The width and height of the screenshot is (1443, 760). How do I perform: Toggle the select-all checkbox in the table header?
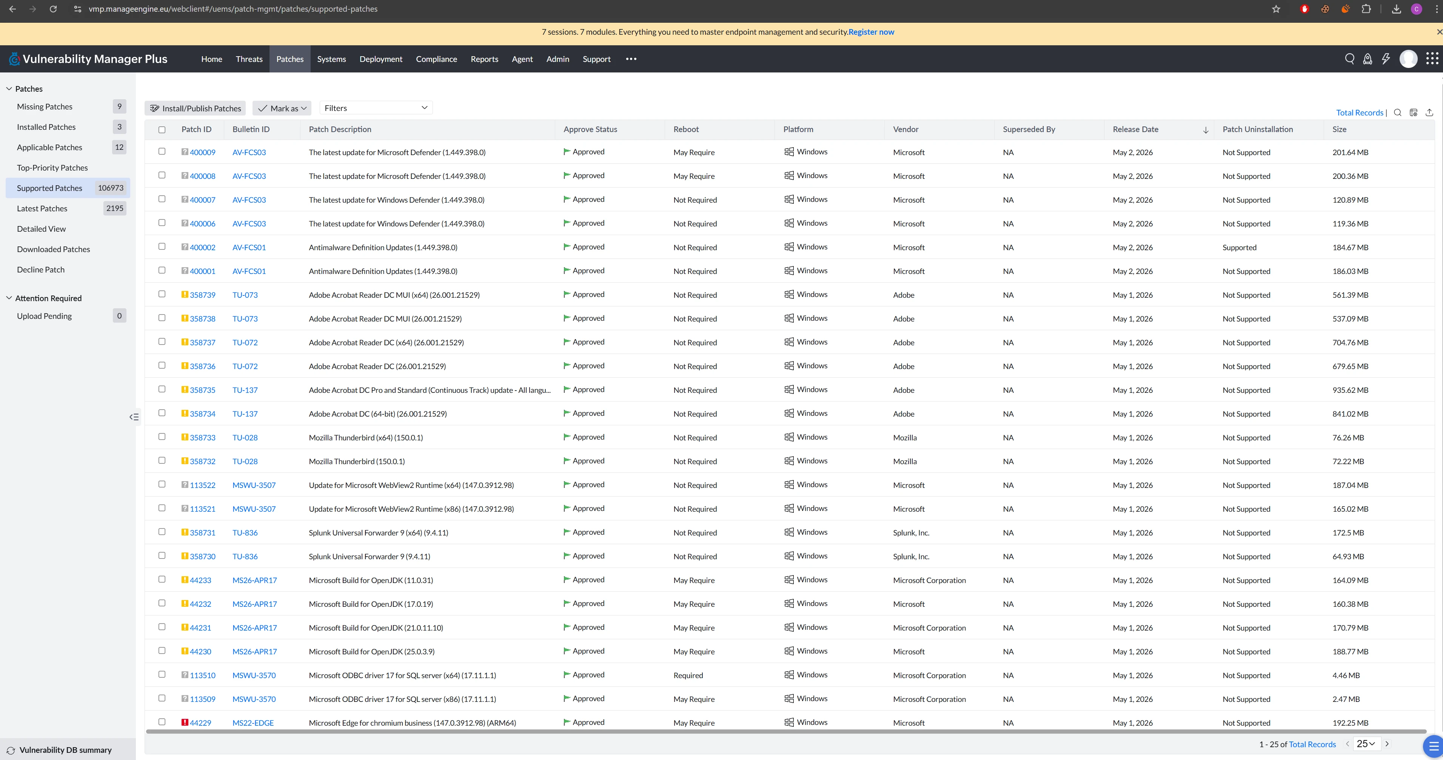coord(162,130)
